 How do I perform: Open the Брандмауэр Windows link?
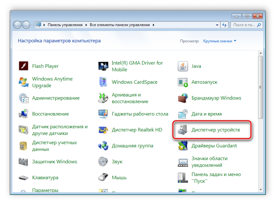(x=216, y=98)
